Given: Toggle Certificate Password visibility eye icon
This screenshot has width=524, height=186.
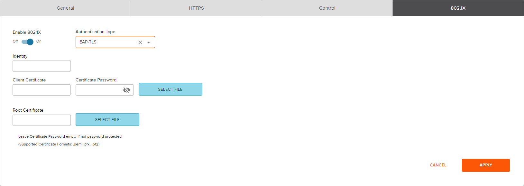Looking at the screenshot, I should tap(127, 90).
